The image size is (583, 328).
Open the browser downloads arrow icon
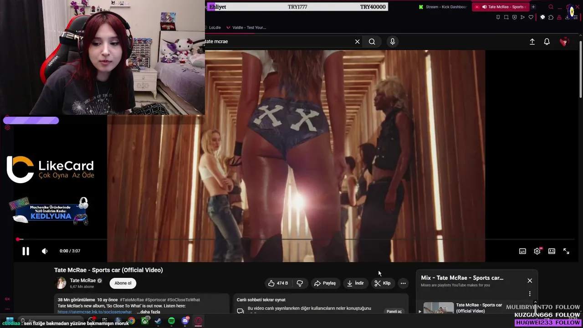point(567,17)
